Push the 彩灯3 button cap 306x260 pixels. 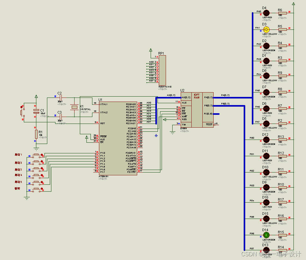(x=36, y=168)
